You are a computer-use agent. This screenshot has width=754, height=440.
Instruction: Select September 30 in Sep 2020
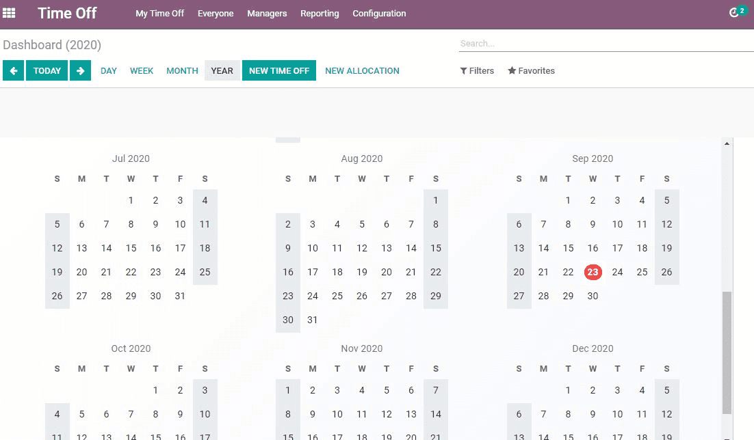coord(593,296)
